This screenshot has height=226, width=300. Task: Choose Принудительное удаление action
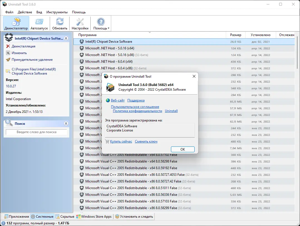pyautogui.click(x=32, y=60)
